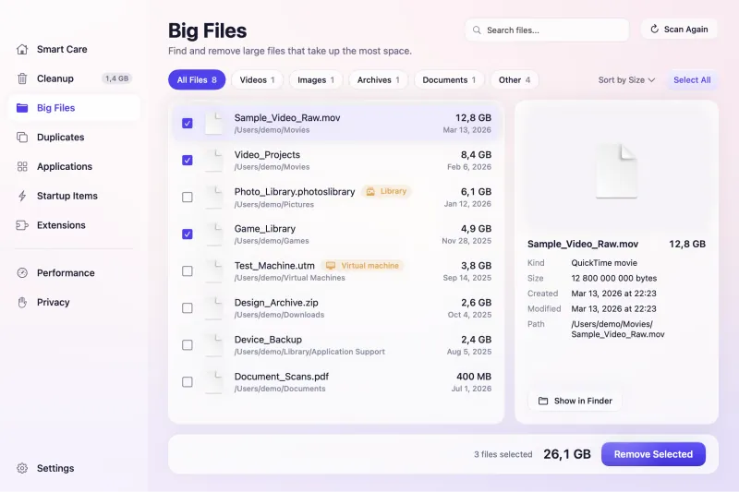The image size is (739, 492).
Task: Filter by the Videos tab
Action: pyautogui.click(x=257, y=80)
